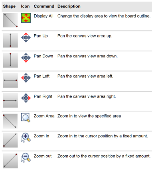
Task: Select the Pan Down gesture shape thumbnail
Action: (10, 60)
